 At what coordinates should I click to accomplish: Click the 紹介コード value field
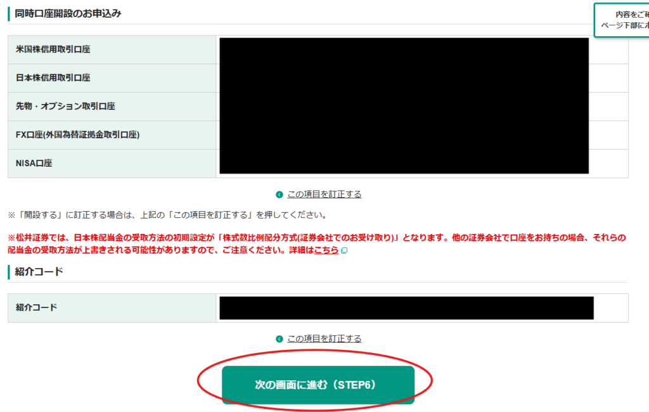pyautogui.click(x=406, y=308)
